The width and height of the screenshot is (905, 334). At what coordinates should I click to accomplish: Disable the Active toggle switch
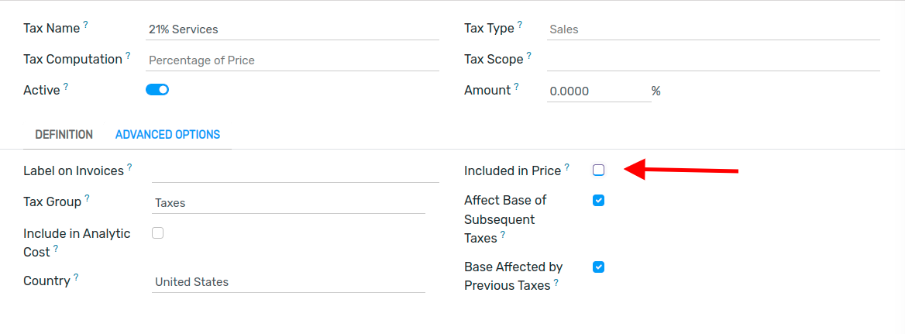coord(157,89)
